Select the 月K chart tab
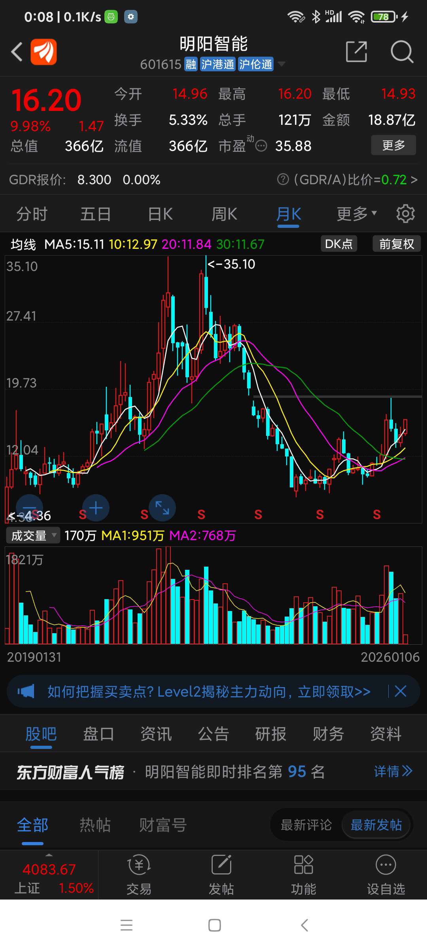427x951 pixels. click(289, 214)
